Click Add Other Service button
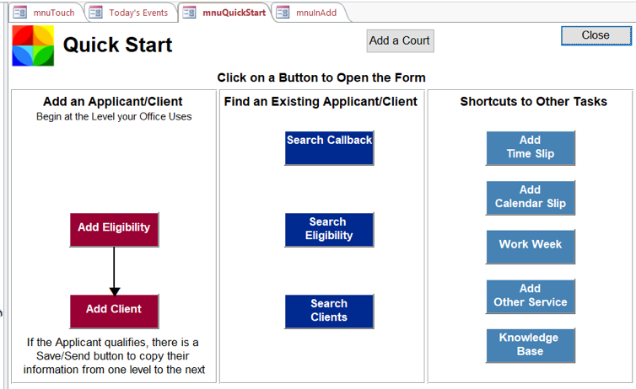636x389 pixels. click(531, 296)
